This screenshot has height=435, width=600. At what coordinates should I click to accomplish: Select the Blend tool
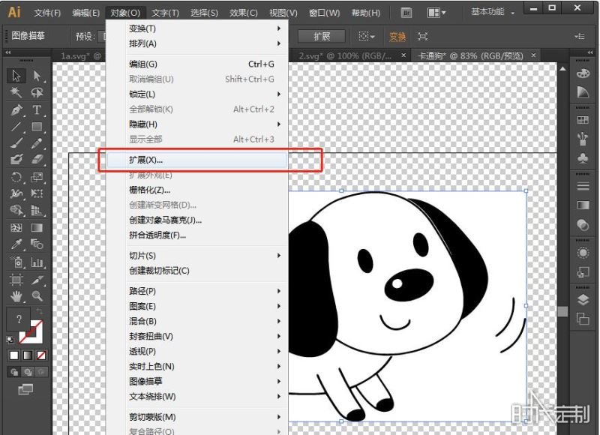pyautogui.click(x=37, y=244)
